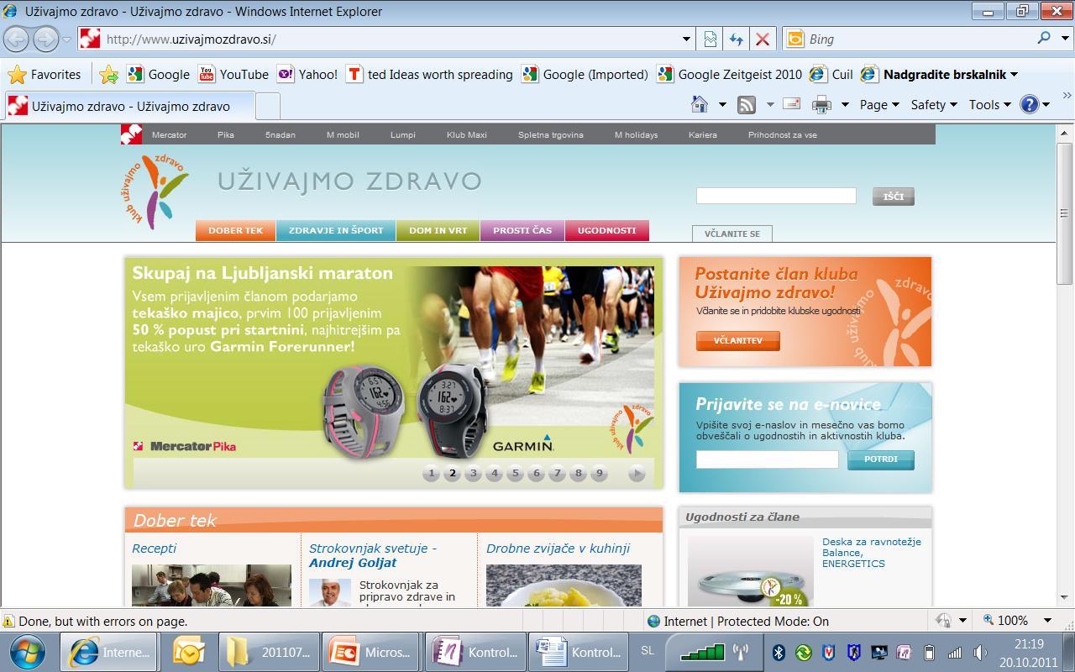Click the POTRDI button
The image size is (1075, 672).
coord(881,459)
